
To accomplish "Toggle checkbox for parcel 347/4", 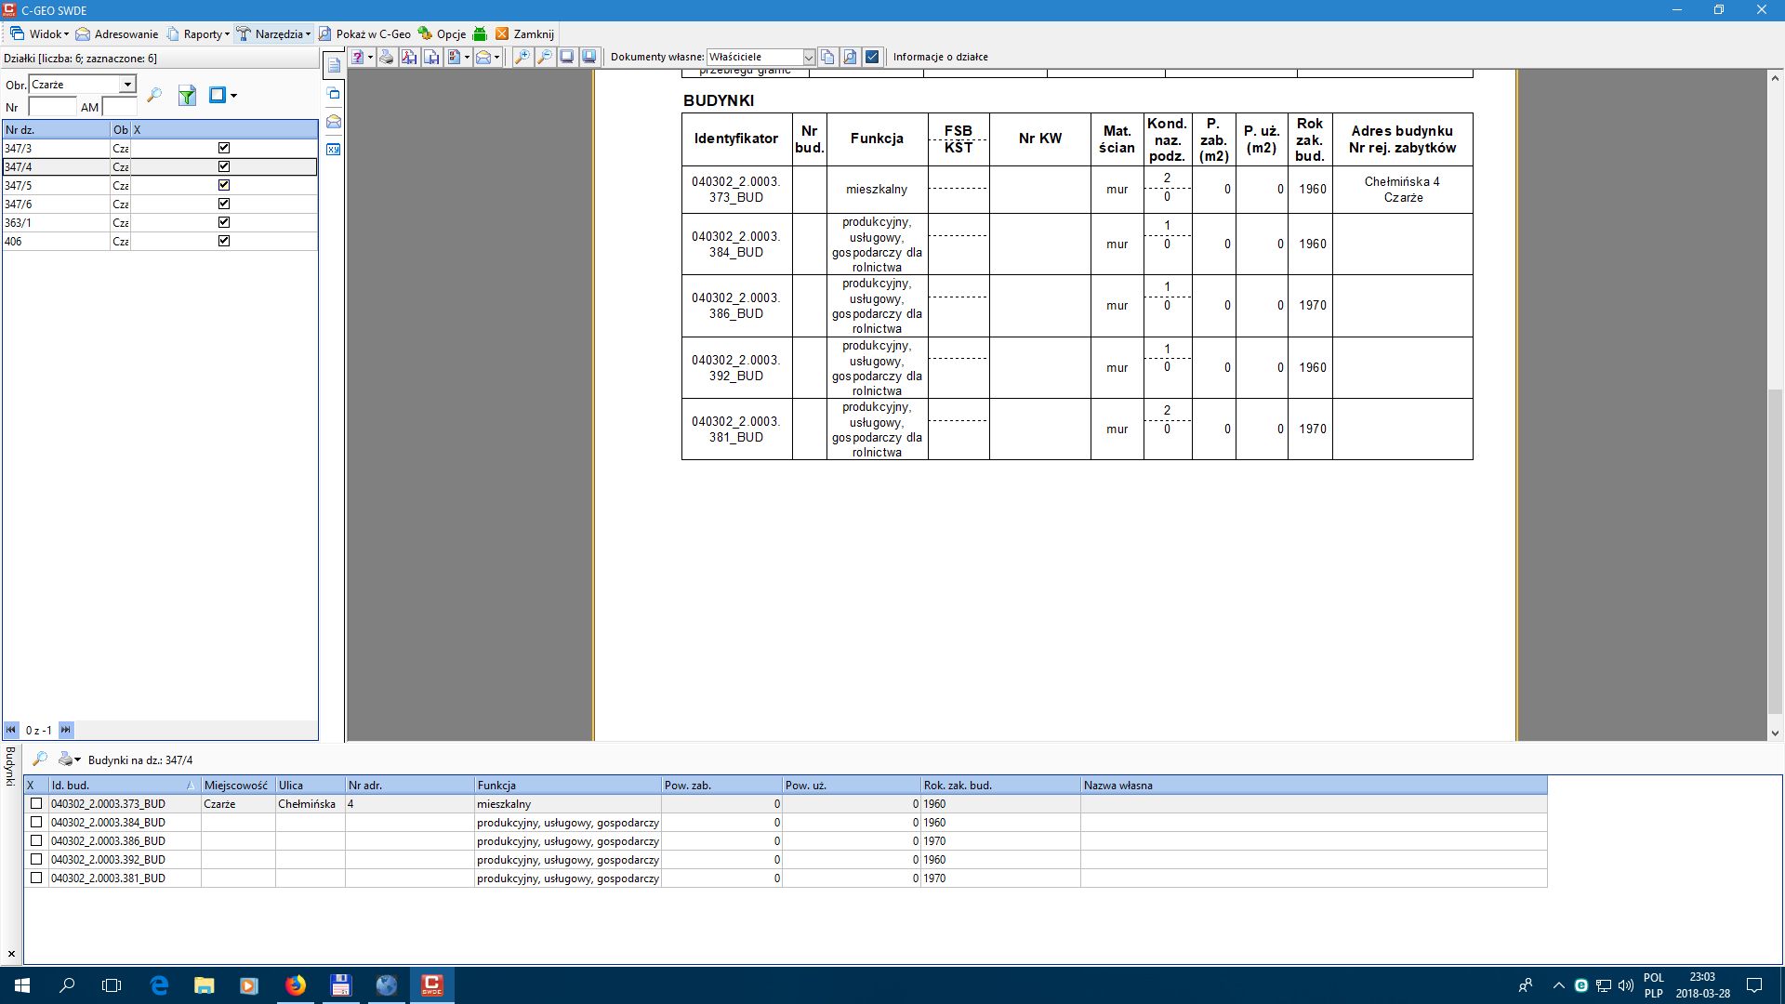I will 224,166.
